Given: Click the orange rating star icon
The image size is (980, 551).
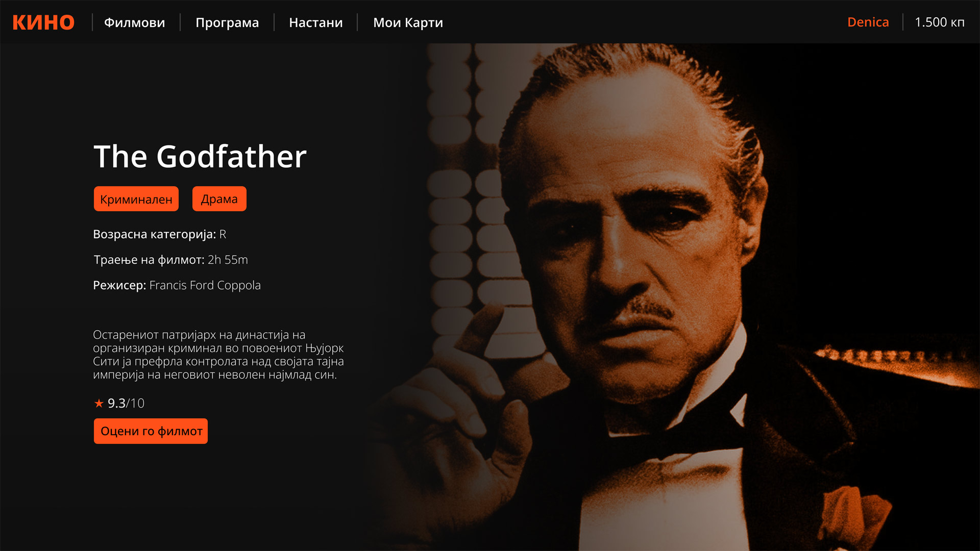Looking at the screenshot, I should [x=99, y=404].
